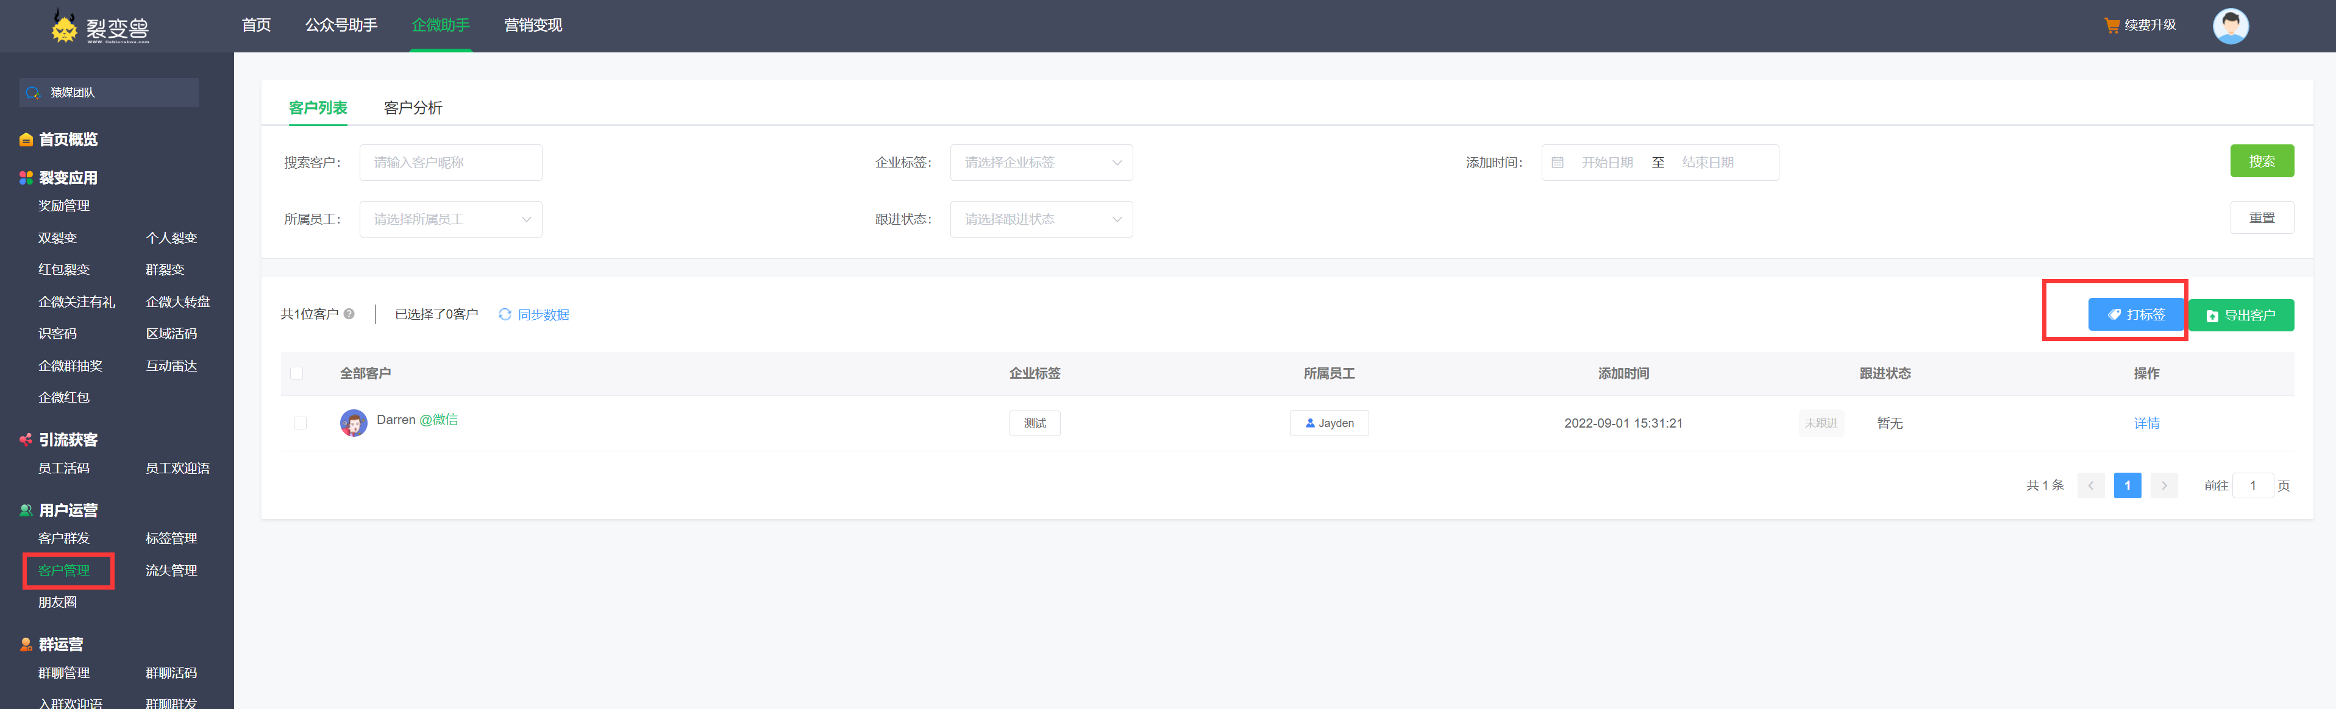Expand the 企业标签 dropdown

[1041, 162]
